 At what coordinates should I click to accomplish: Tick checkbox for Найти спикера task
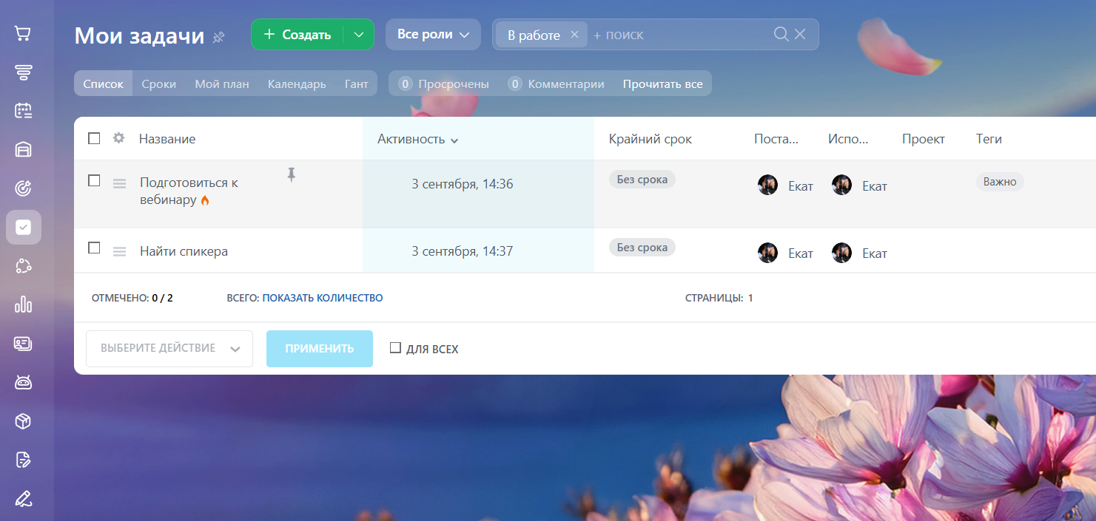coord(94,248)
